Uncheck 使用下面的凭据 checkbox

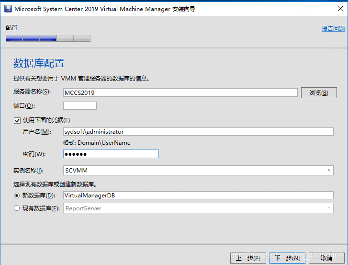(17, 120)
